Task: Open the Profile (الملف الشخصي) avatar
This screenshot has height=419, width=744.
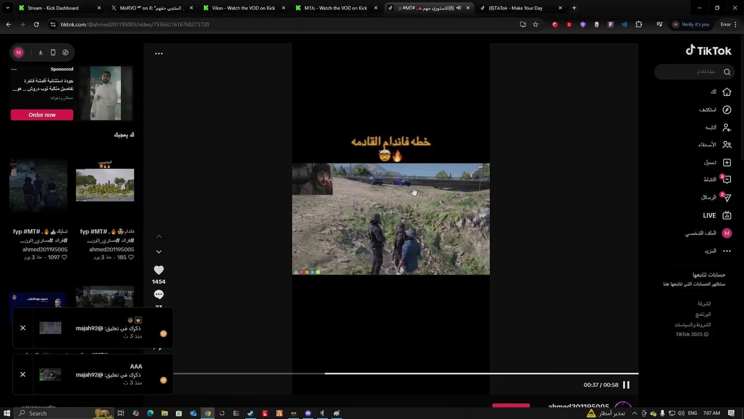Action: (x=727, y=233)
